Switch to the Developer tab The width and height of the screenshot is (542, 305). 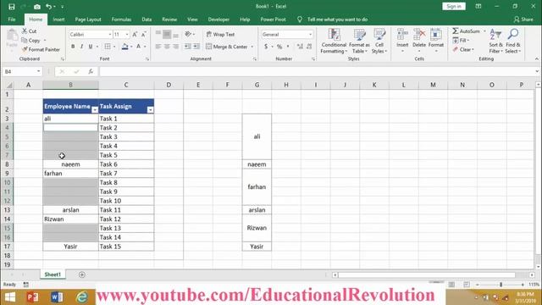tap(218, 19)
